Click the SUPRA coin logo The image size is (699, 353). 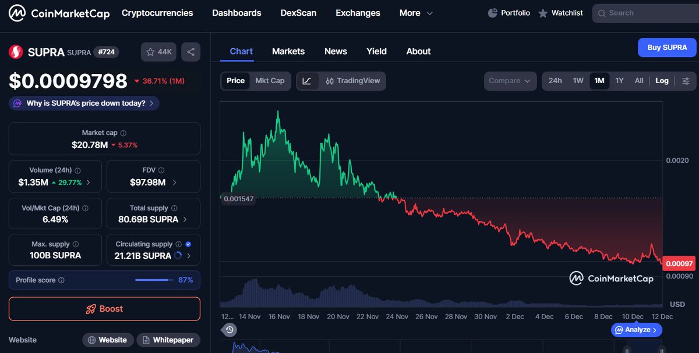click(x=16, y=52)
